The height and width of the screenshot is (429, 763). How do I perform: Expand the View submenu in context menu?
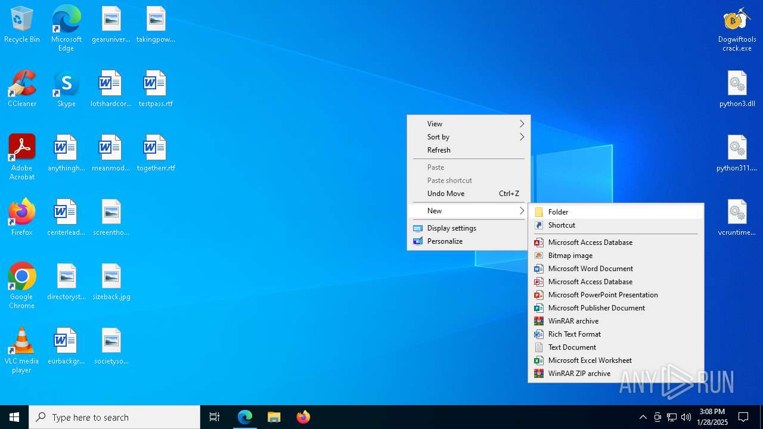tap(469, 124)
